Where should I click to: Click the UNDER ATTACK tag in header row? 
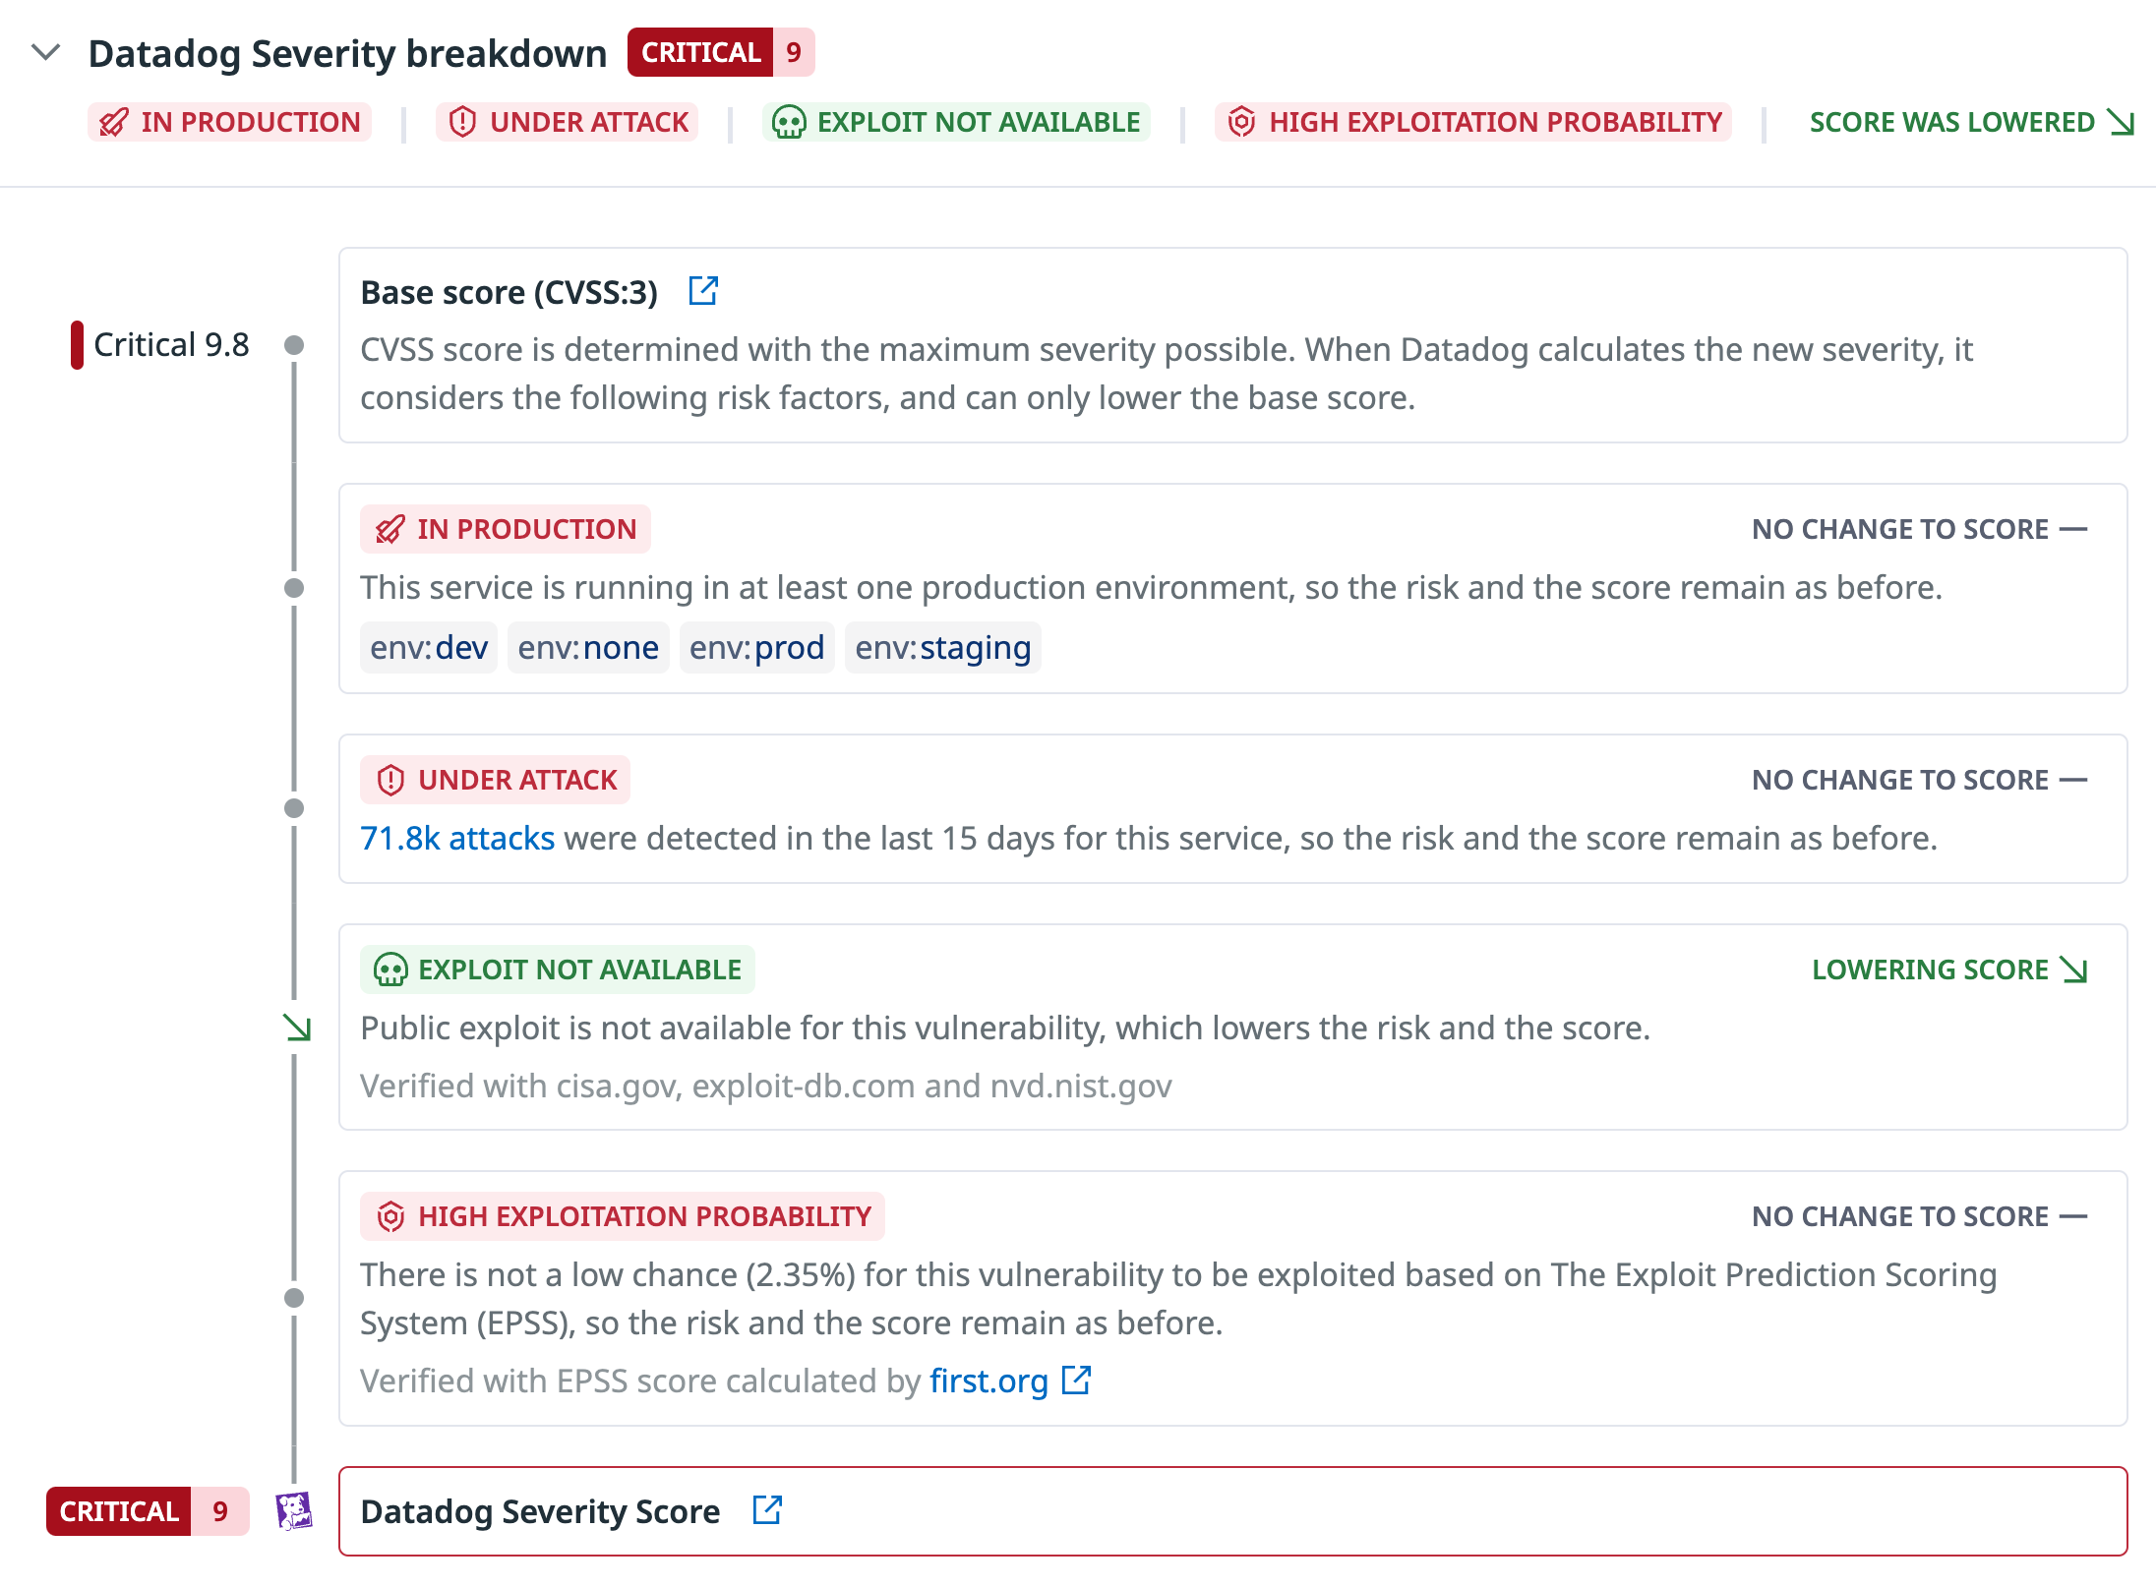point(568,122)
